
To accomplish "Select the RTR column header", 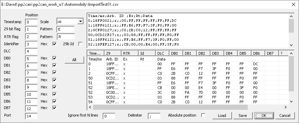I will [x=130, y=53].
